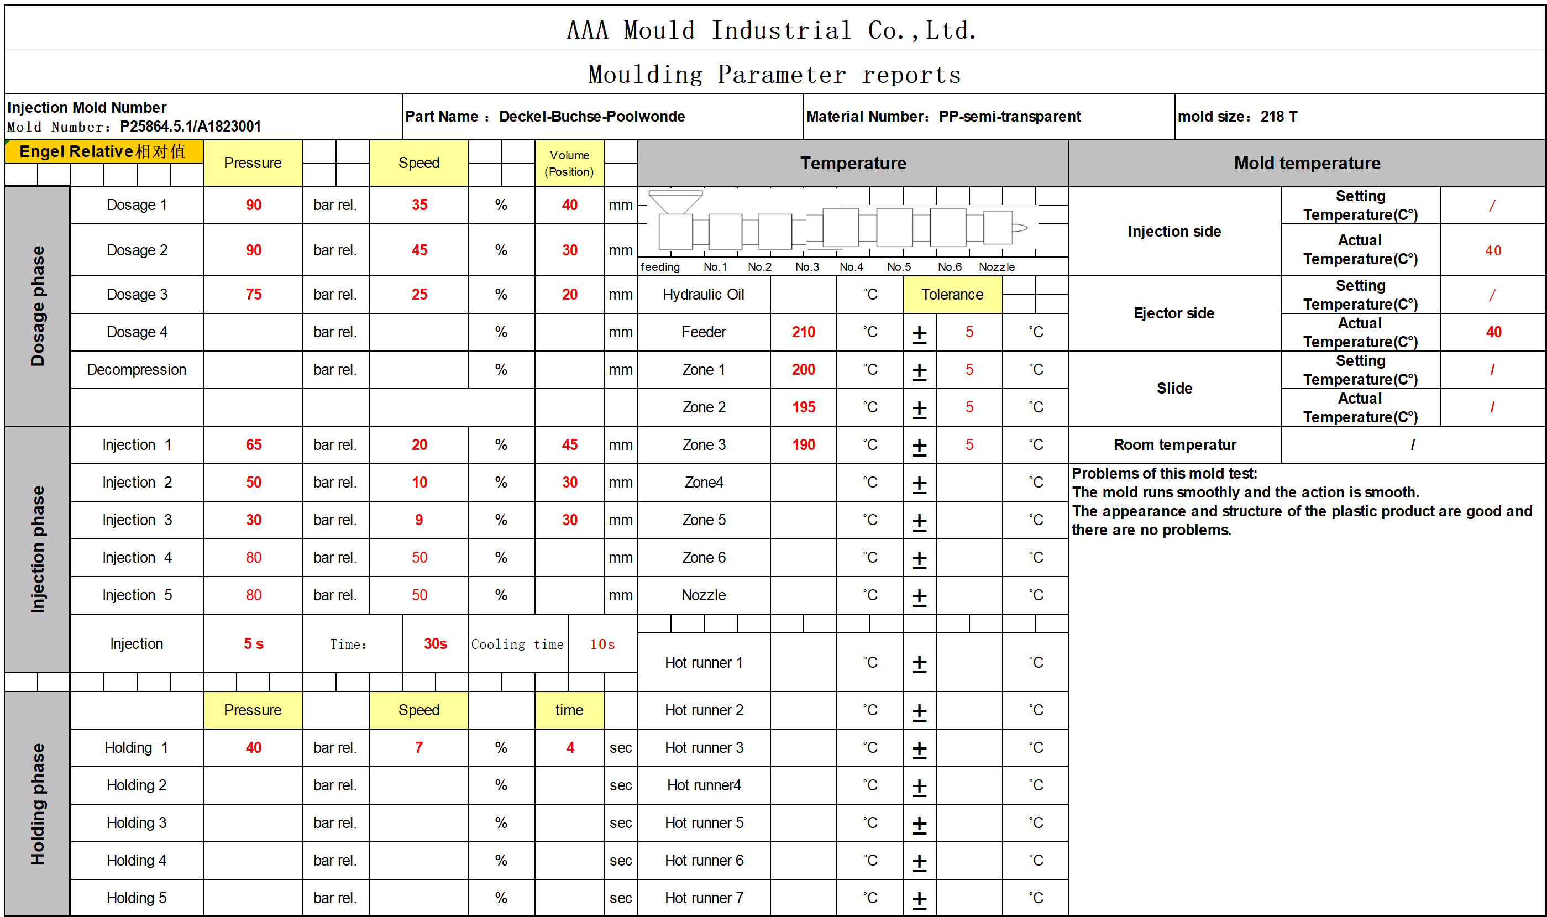Click the 'Dosage phase' vertical label
This screenshot has height=917, width=1547.
(x=37, y=306)
